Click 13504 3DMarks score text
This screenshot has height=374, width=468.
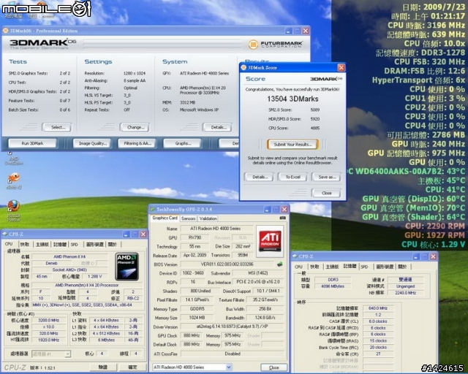pyautogui.click(x=292, y=99)
